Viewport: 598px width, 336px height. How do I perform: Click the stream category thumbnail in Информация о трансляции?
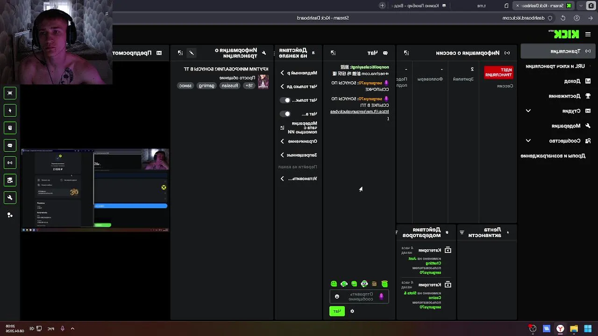263,82
